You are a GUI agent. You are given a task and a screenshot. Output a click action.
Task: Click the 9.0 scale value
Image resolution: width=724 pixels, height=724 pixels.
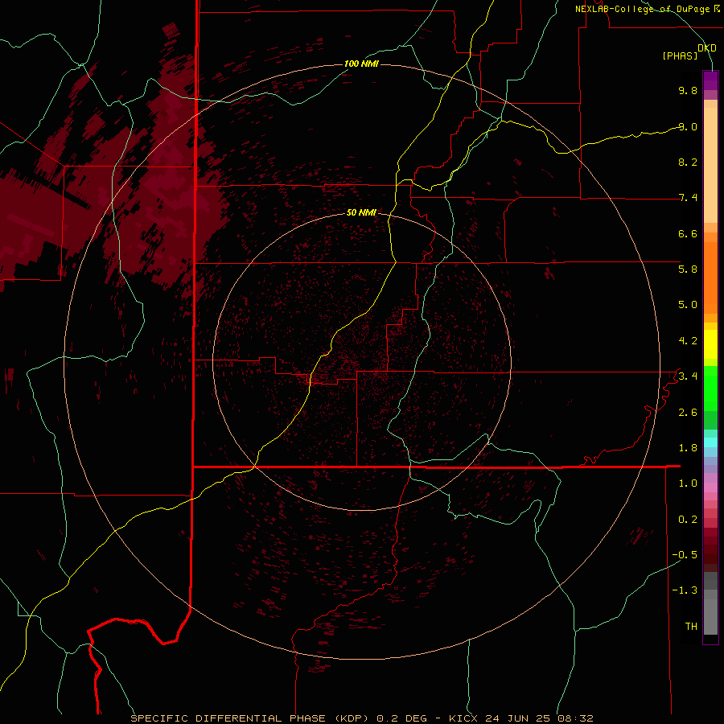688,126
